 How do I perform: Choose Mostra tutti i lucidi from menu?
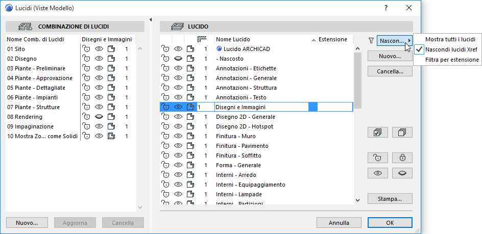[x=450, y=39]
